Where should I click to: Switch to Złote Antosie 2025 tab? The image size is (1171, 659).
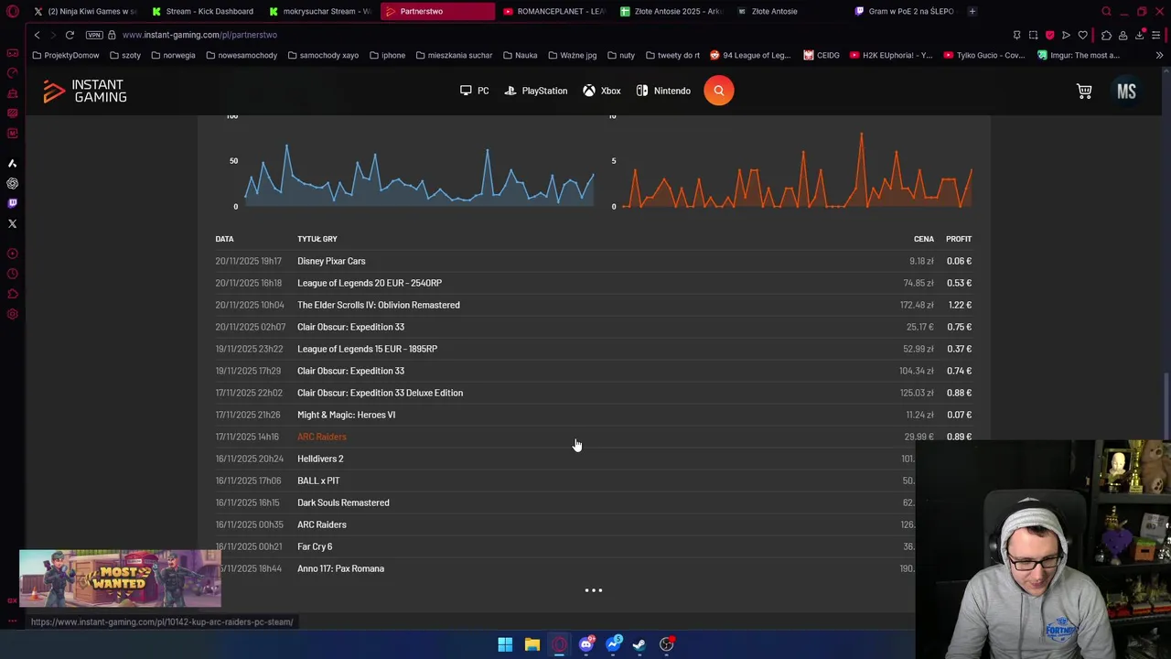click(x=671, y=12)
